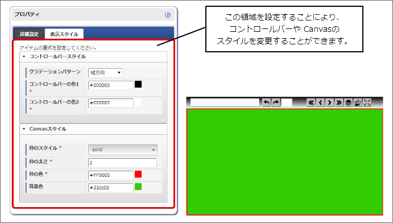Switch to the 詳細設定 tab

(x=29, y=34)
